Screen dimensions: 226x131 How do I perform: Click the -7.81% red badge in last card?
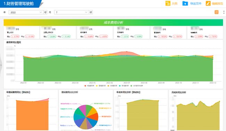pos(213,36)
